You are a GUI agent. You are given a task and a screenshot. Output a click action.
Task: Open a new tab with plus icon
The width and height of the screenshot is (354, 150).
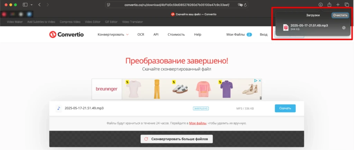[x=338, y=5]
